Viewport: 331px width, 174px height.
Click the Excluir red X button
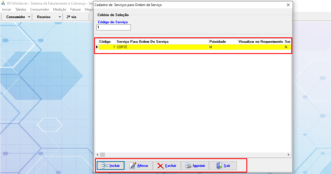click(167, 166)
